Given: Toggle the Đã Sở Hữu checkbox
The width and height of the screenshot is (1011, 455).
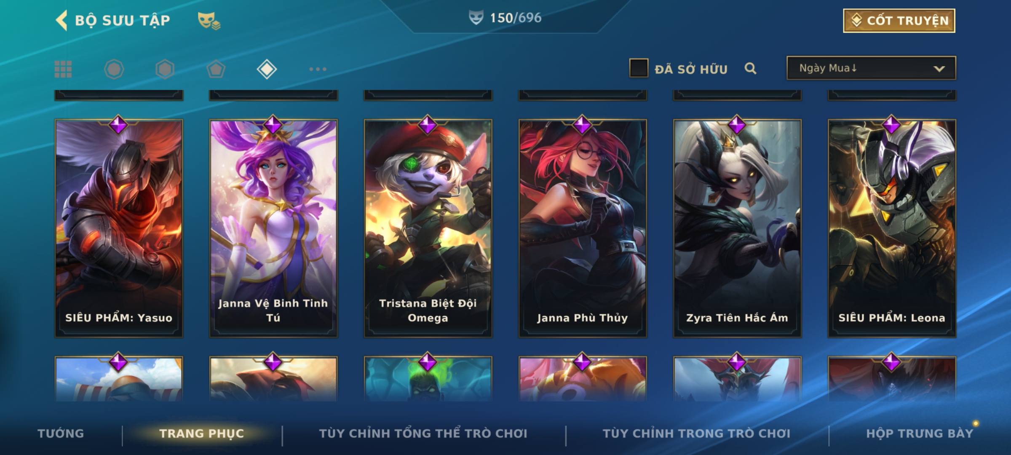Looking at the screenshot, I should point(638,68).
